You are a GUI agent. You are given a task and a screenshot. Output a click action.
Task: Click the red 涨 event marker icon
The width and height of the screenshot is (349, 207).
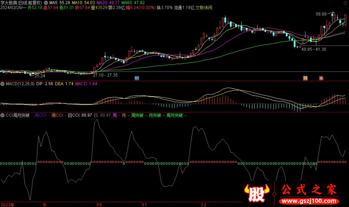[x=321, y=79]
